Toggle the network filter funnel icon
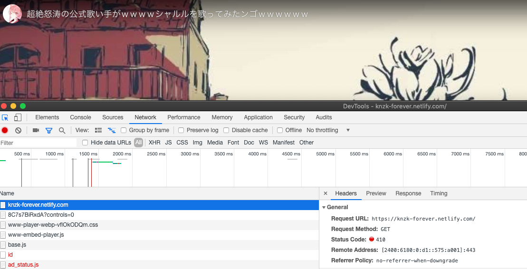This screenshot has height=269, width=527. 48,130
